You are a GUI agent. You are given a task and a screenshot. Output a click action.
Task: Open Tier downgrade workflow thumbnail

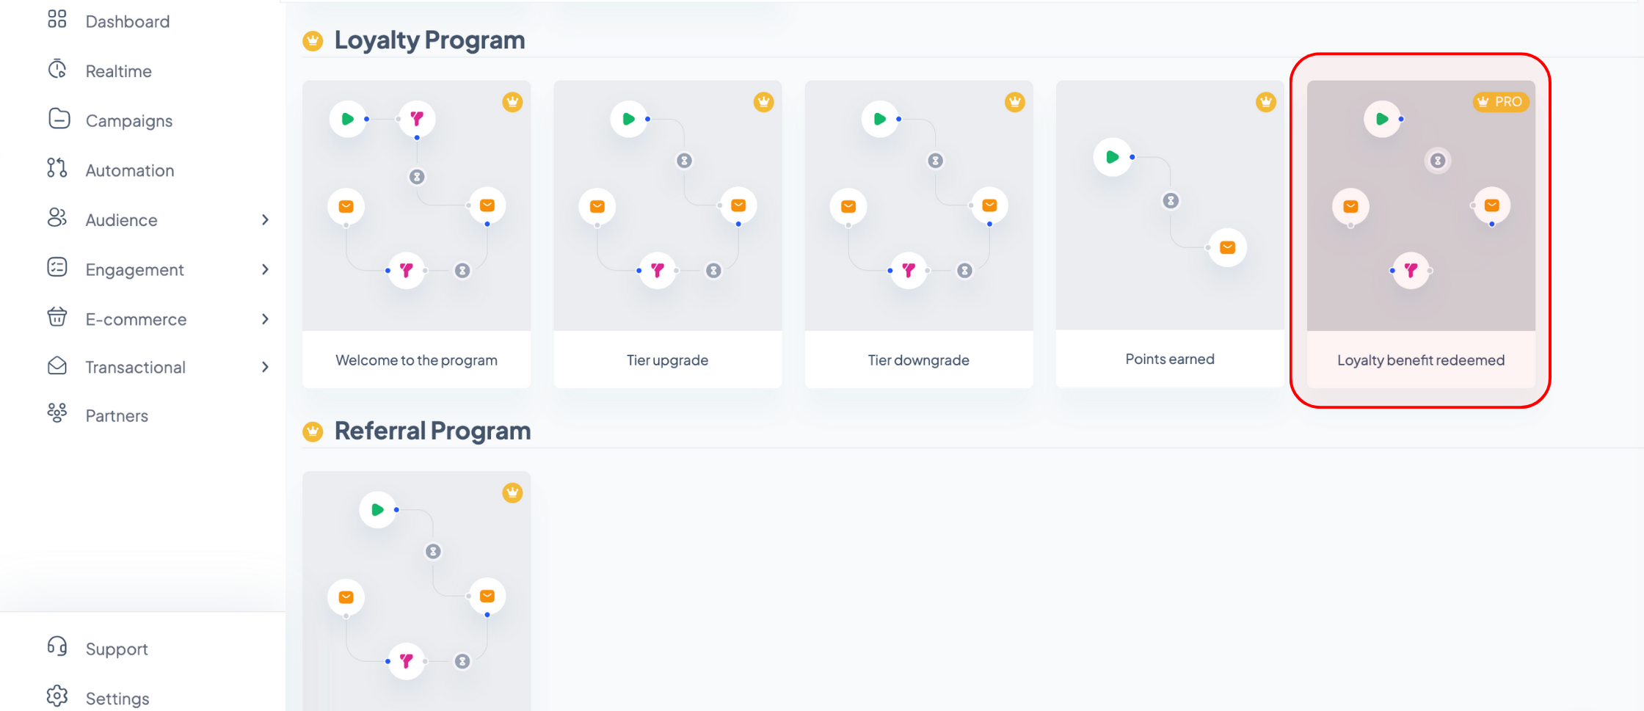coord(919,205)
